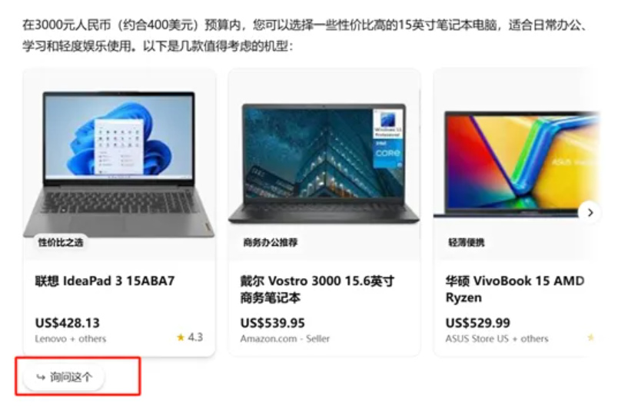
Task: Click the US$428.13 price
Action: (x=68, y=323)
